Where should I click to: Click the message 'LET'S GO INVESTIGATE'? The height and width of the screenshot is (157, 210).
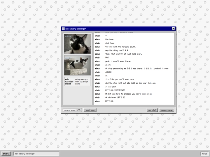point(115,90)
